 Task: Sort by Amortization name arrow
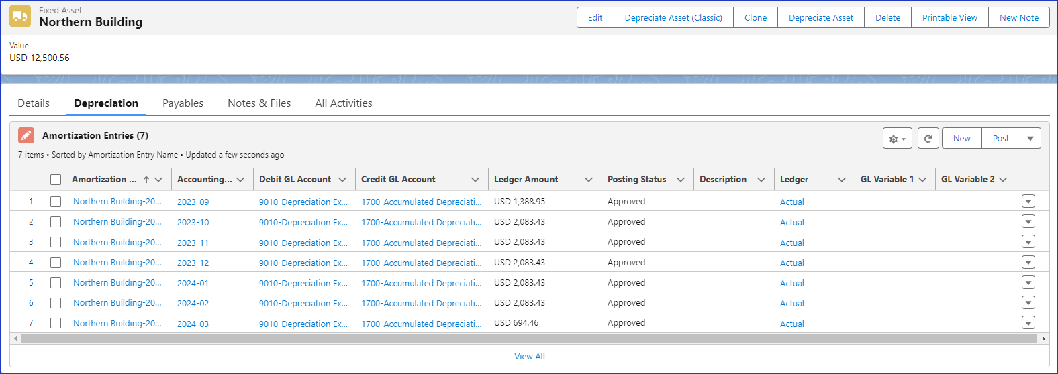[x=146, y=180]
